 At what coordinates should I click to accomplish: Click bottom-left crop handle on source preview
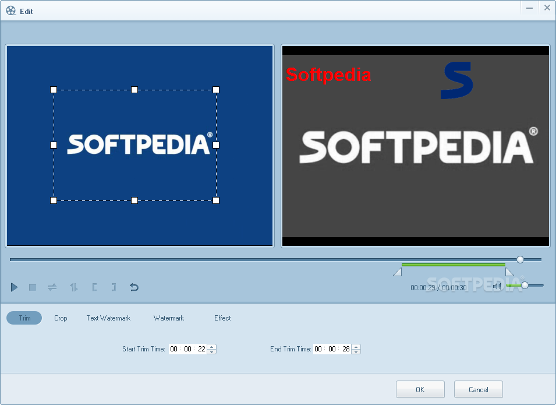(54, 200)
